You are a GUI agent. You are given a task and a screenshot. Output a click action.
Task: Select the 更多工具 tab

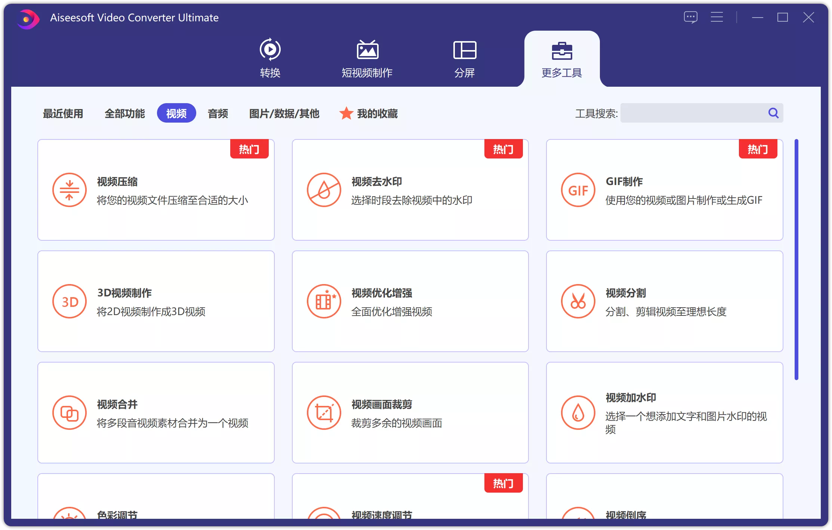562,59
